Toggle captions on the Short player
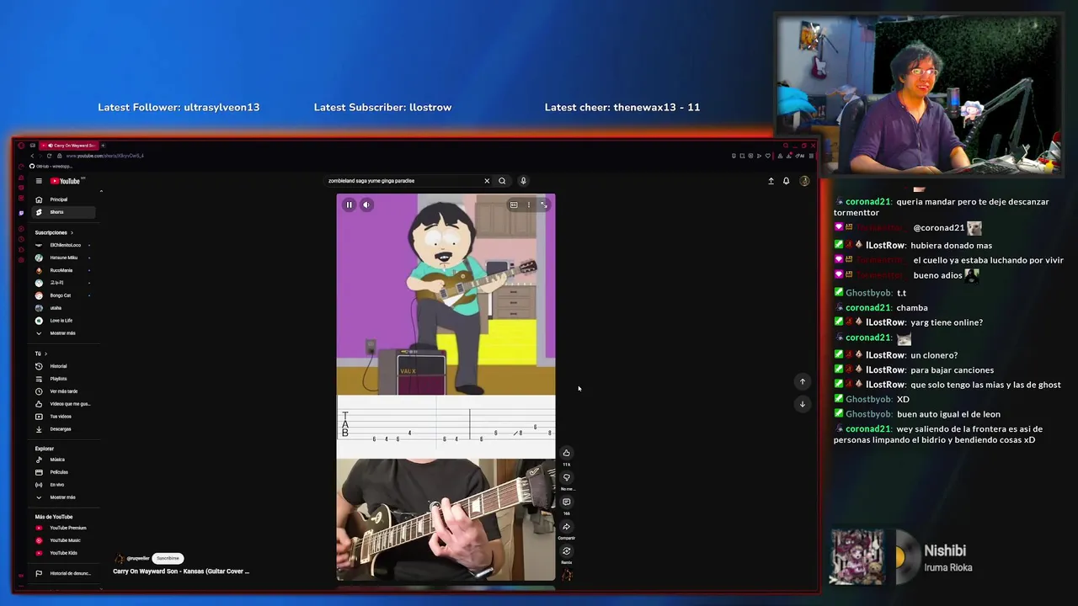Image resolution: width=1078 pixels, height=606 pixels. [x=514, y=205]
